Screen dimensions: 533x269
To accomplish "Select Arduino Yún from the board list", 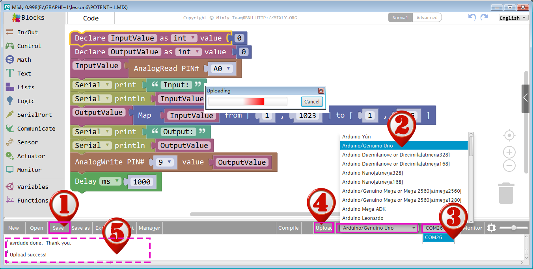I will tap(404, 136).
